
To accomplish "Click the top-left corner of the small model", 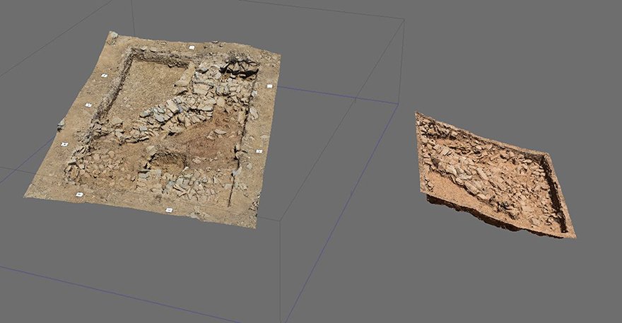I will click(418, 114).
